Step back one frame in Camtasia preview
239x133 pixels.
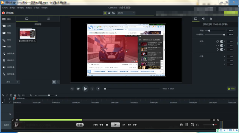(x=72, y=89)
